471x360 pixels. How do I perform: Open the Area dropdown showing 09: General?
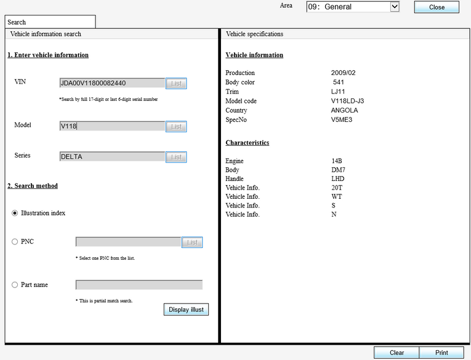point(353,7)
